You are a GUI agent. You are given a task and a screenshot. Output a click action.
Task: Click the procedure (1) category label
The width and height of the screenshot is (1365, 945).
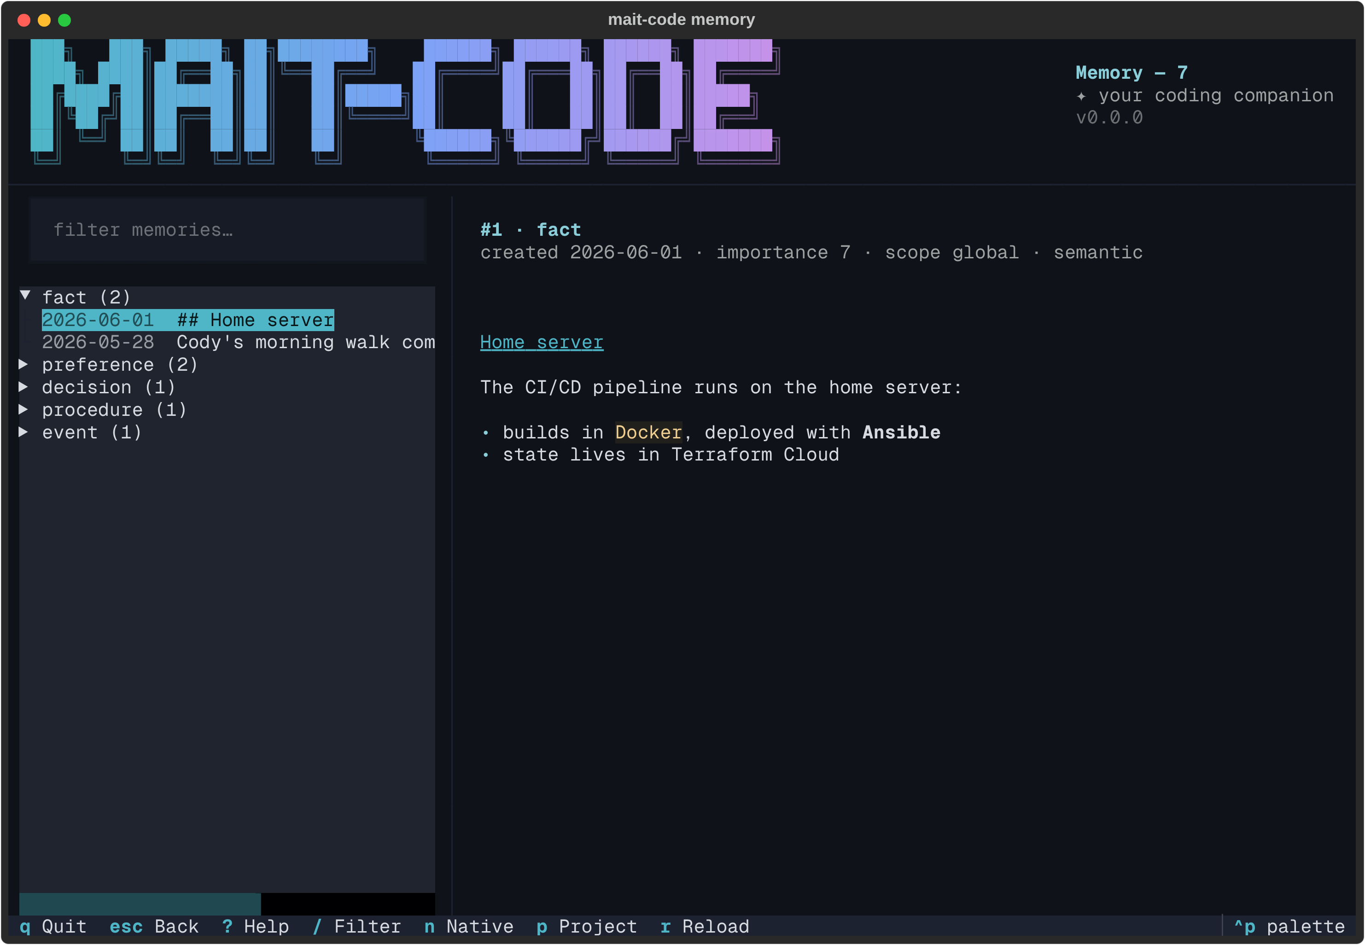(x=114, y=410)
